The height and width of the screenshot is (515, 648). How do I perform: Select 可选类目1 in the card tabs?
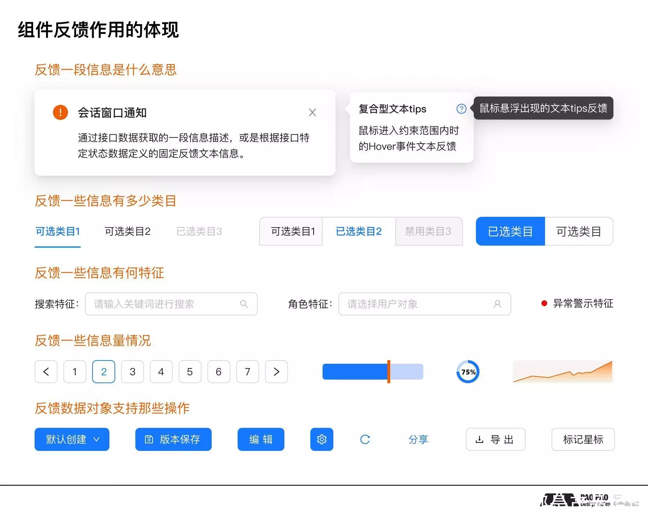point(291,231)
